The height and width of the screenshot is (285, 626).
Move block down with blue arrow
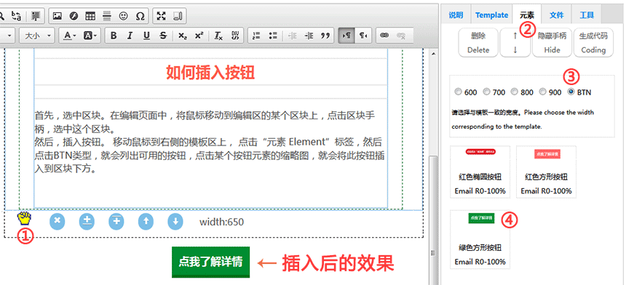pos(175,221)
